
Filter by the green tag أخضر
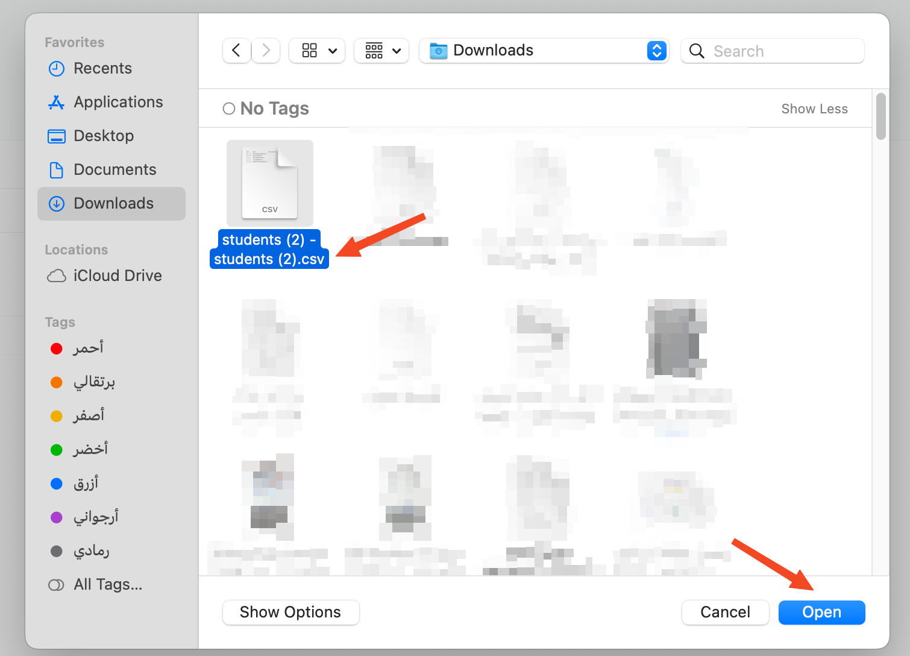tap(111, 450)
